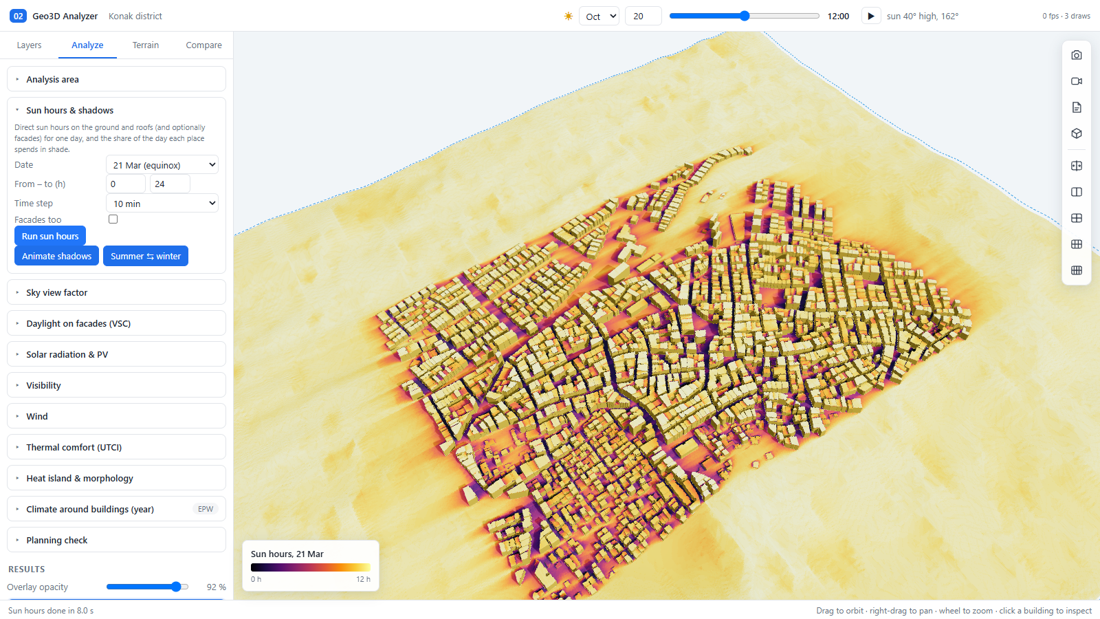Switch to two-column view layout icon
The width and height of the screenshot is (1100, 619).
pyautogui.click(x=1077, y=192)
